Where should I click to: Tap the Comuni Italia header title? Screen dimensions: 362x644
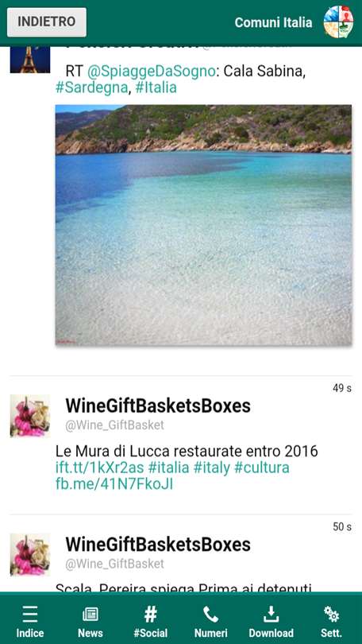coord(273,22)
